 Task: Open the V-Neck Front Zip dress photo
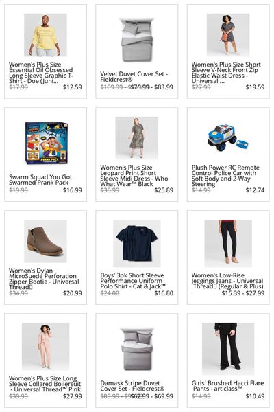pos(228,35)
